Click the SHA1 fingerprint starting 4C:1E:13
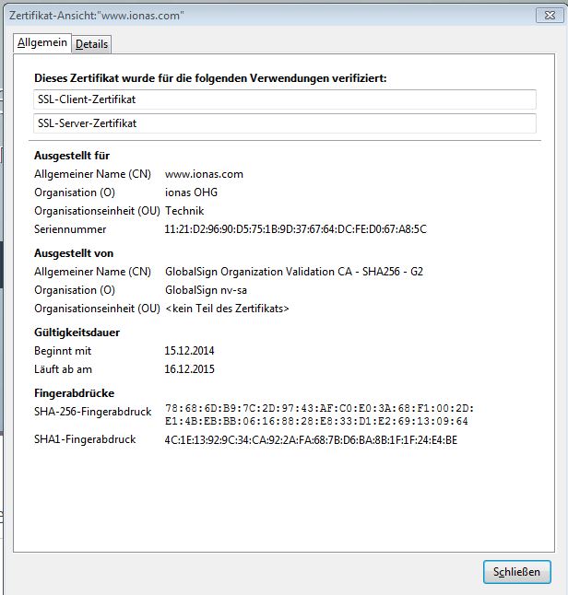 (x=311, y=440)
